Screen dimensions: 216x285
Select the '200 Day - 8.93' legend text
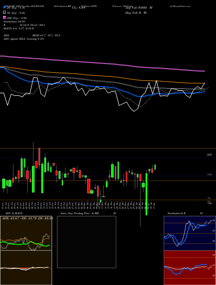coord(16,18)
